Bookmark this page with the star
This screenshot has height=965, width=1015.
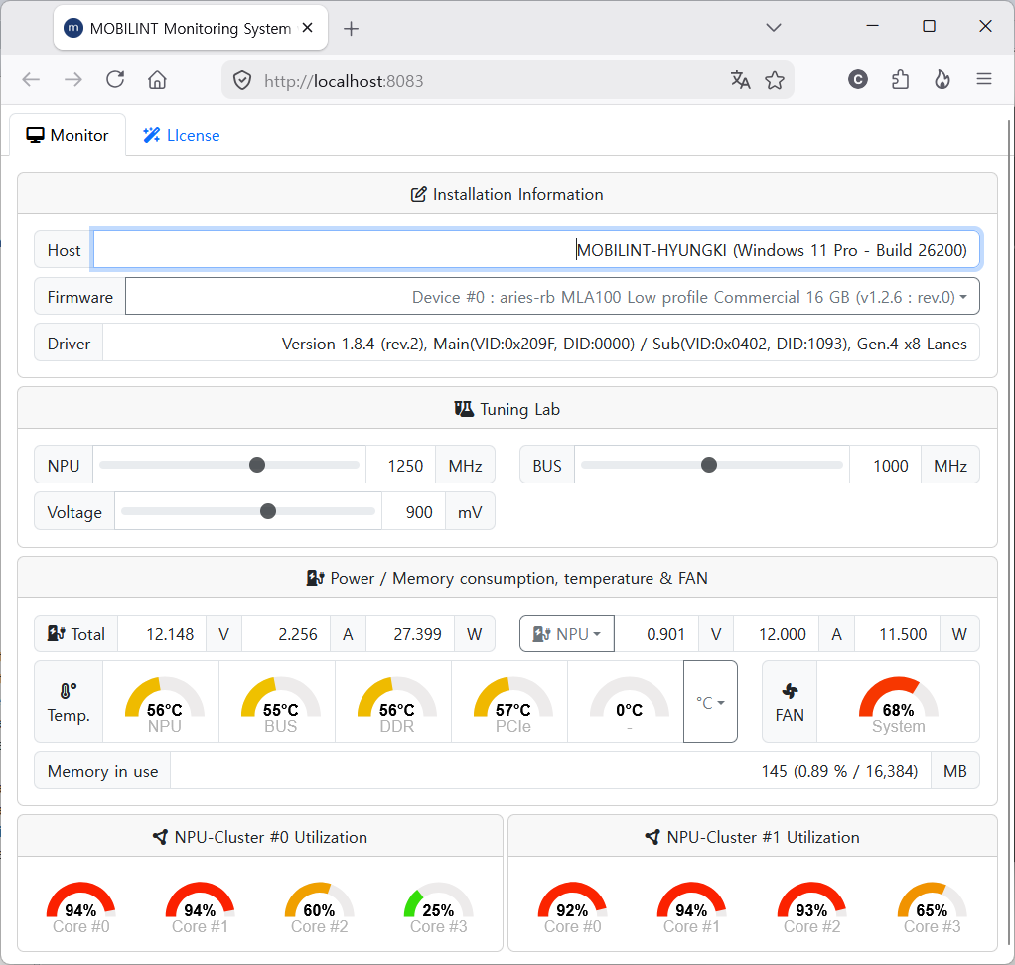click(775, 80)
